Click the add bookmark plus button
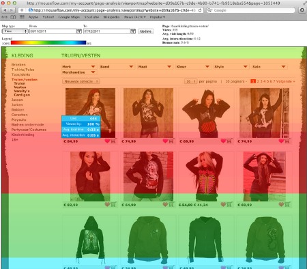307x269 pixels. pyautogui.click(x=22, y=10)
